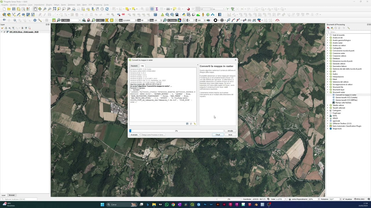The image size is (371, 208).
Task: Click the black ring shape digitizing icon
Action: pyautogui.click(x=215, y=20)
